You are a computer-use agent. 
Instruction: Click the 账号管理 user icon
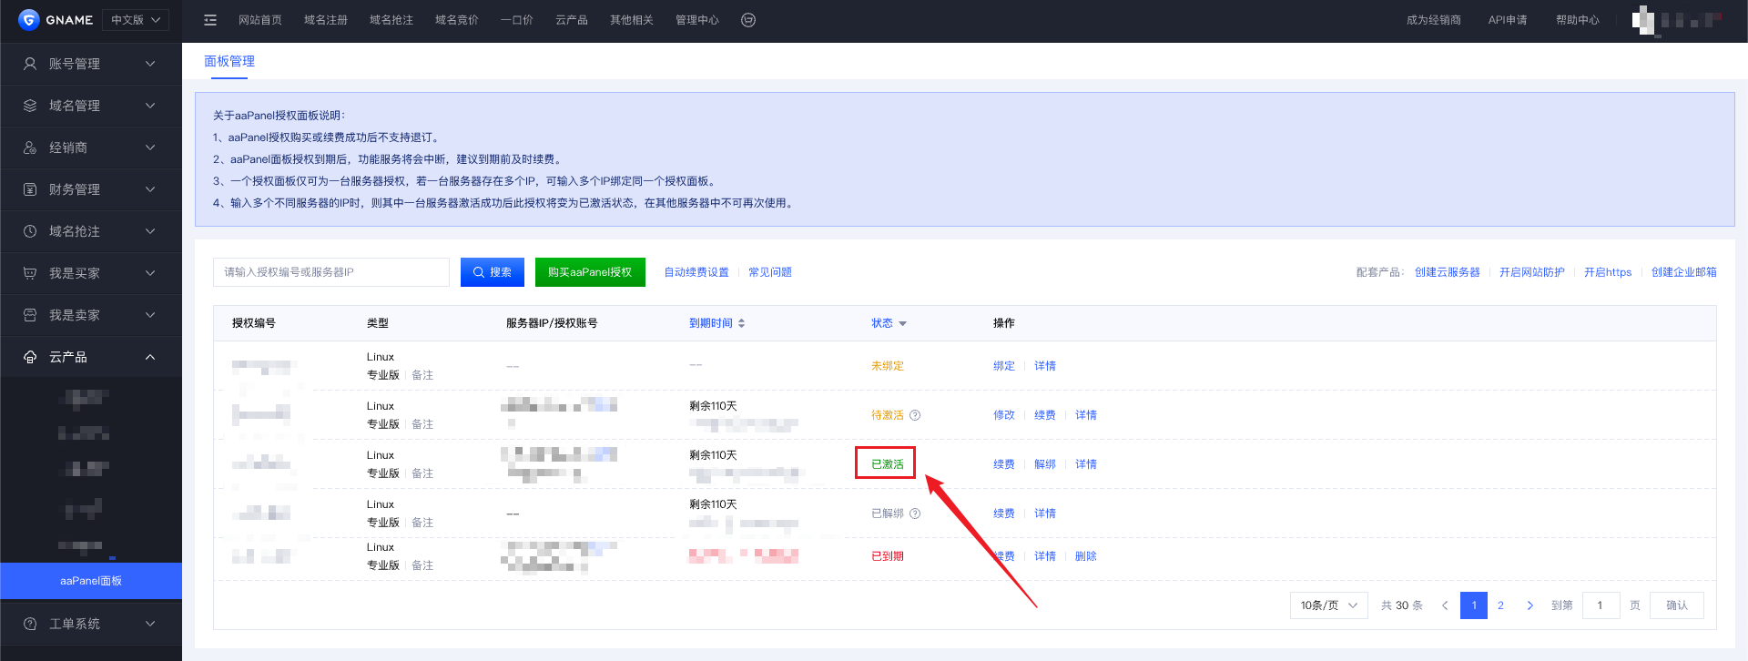point(30,64)
